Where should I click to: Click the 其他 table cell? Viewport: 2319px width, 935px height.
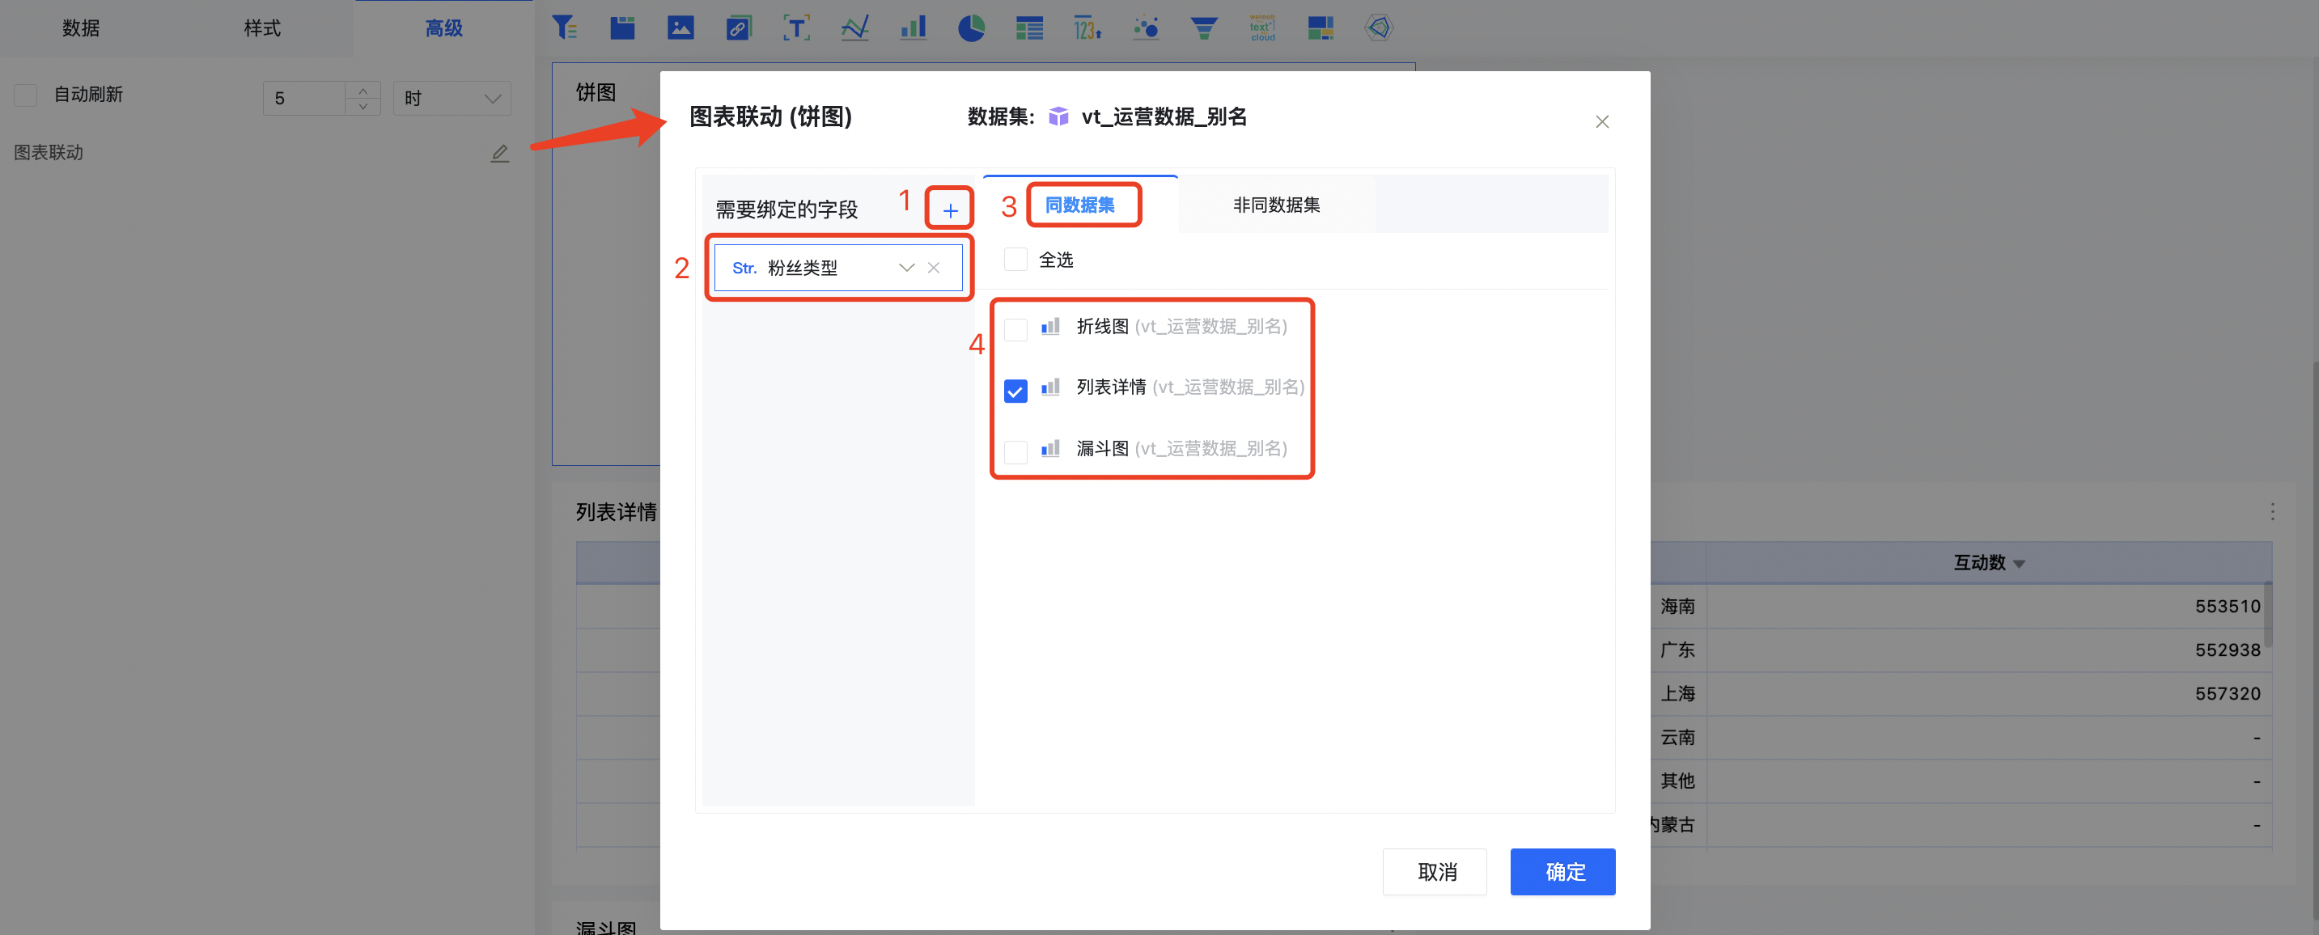click(1678, 781)
